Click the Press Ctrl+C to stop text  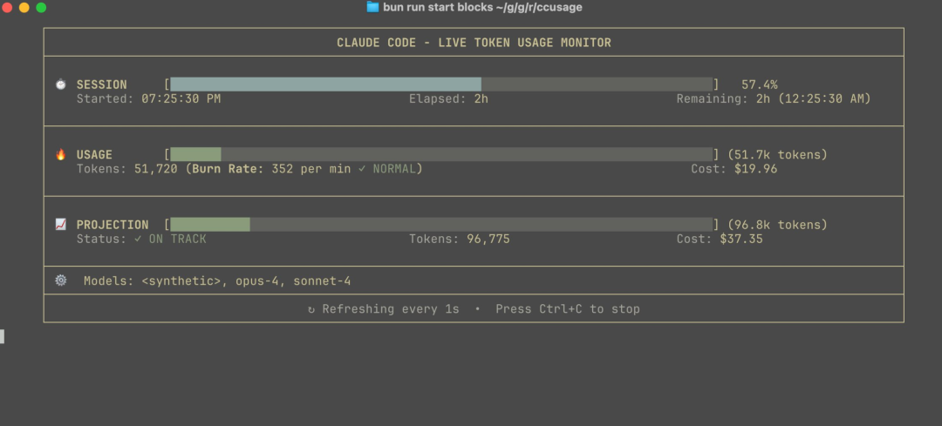(x=568, y=309)
